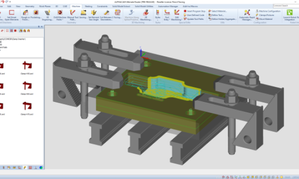Click Insert Program Stop
The height and width of the screenshot is (179, 299).
point(194,11)
